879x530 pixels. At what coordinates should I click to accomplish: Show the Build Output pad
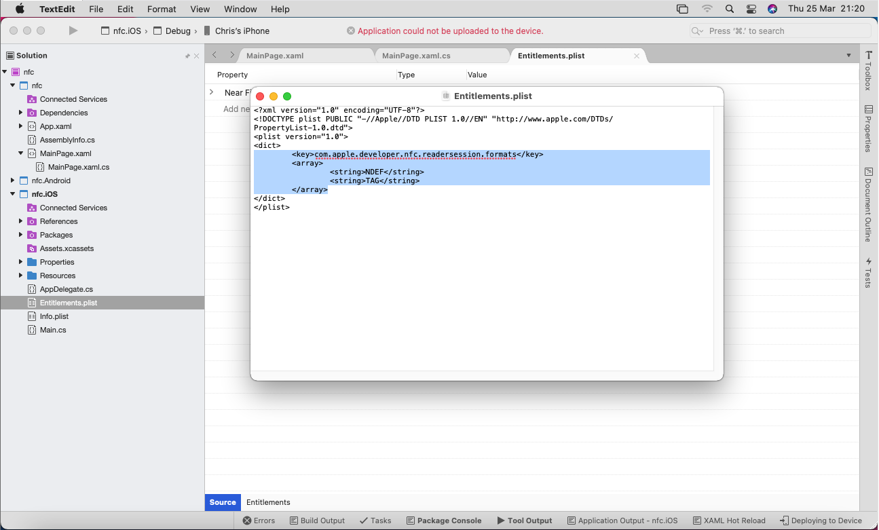pos(317,520)
